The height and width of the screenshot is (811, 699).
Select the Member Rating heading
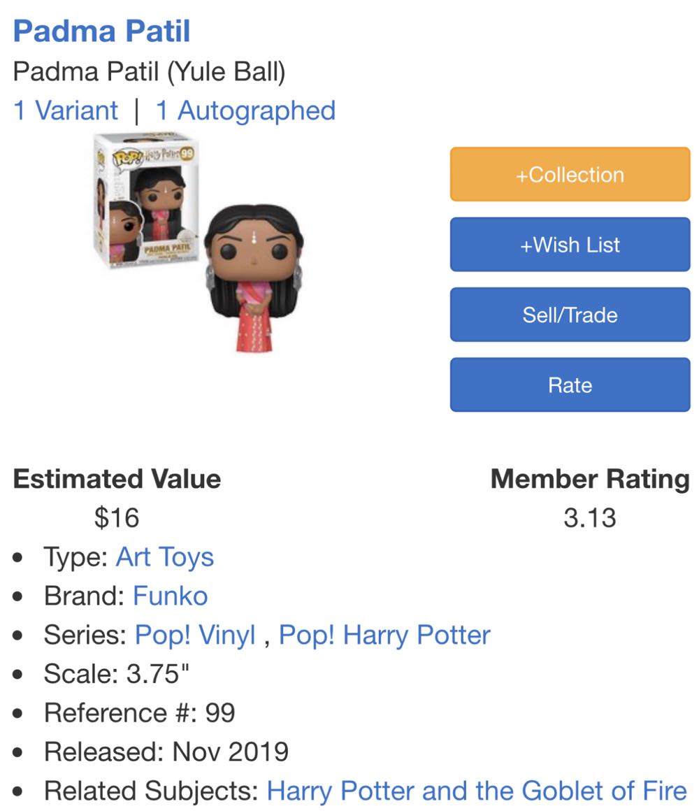tap(591, 480)
